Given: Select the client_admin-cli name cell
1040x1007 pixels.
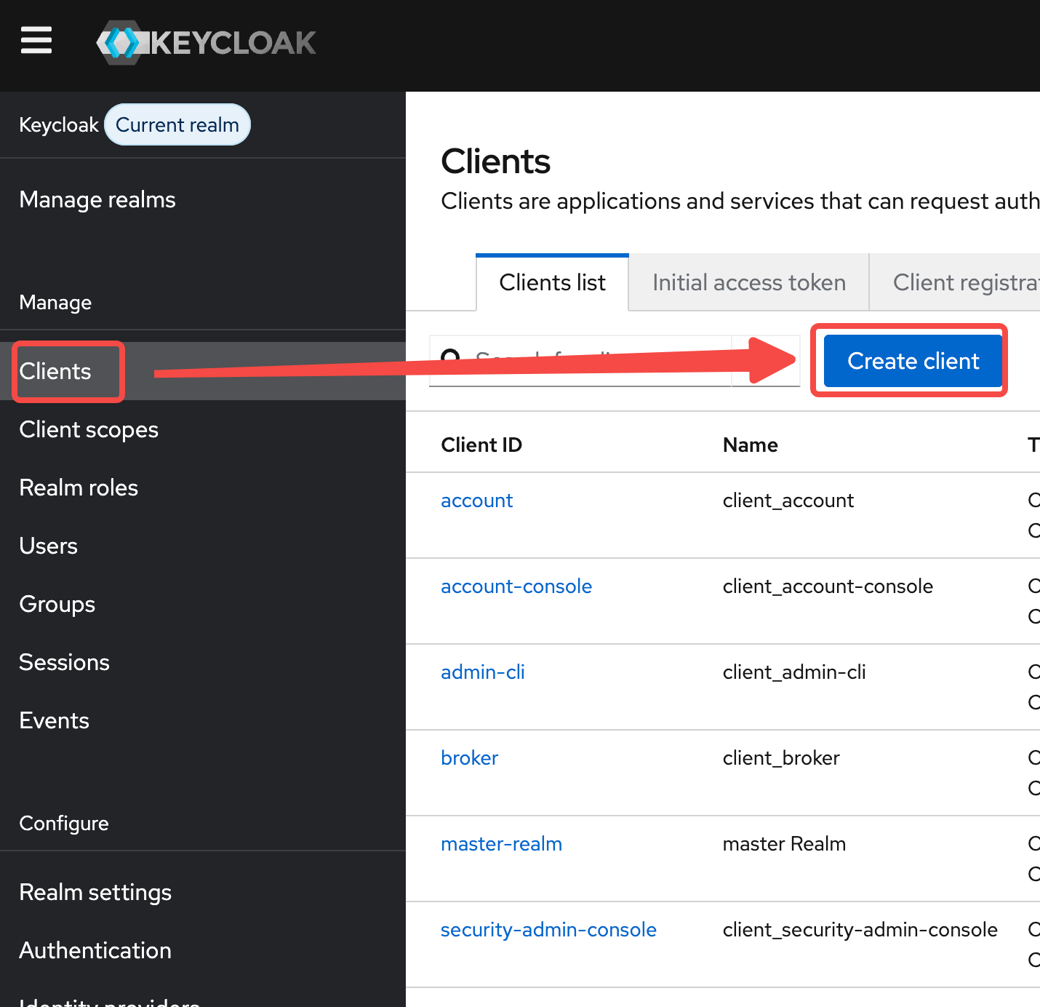Looking at the screenshot, I should click(x=794, y=672).
